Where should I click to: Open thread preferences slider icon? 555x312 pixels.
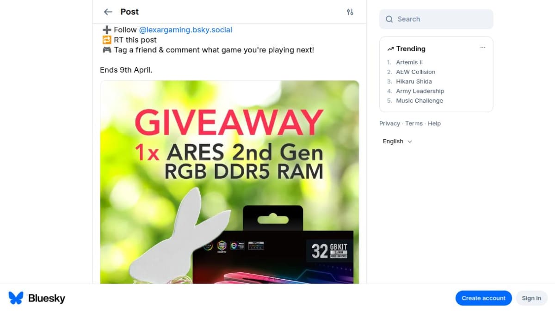click(x=350, y=12)
